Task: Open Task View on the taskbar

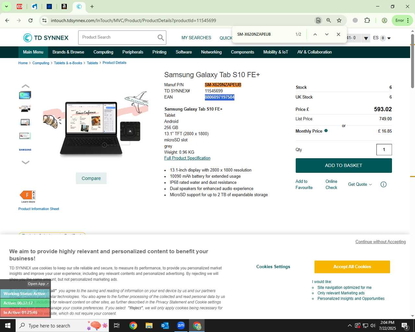Action: [117, 326]
